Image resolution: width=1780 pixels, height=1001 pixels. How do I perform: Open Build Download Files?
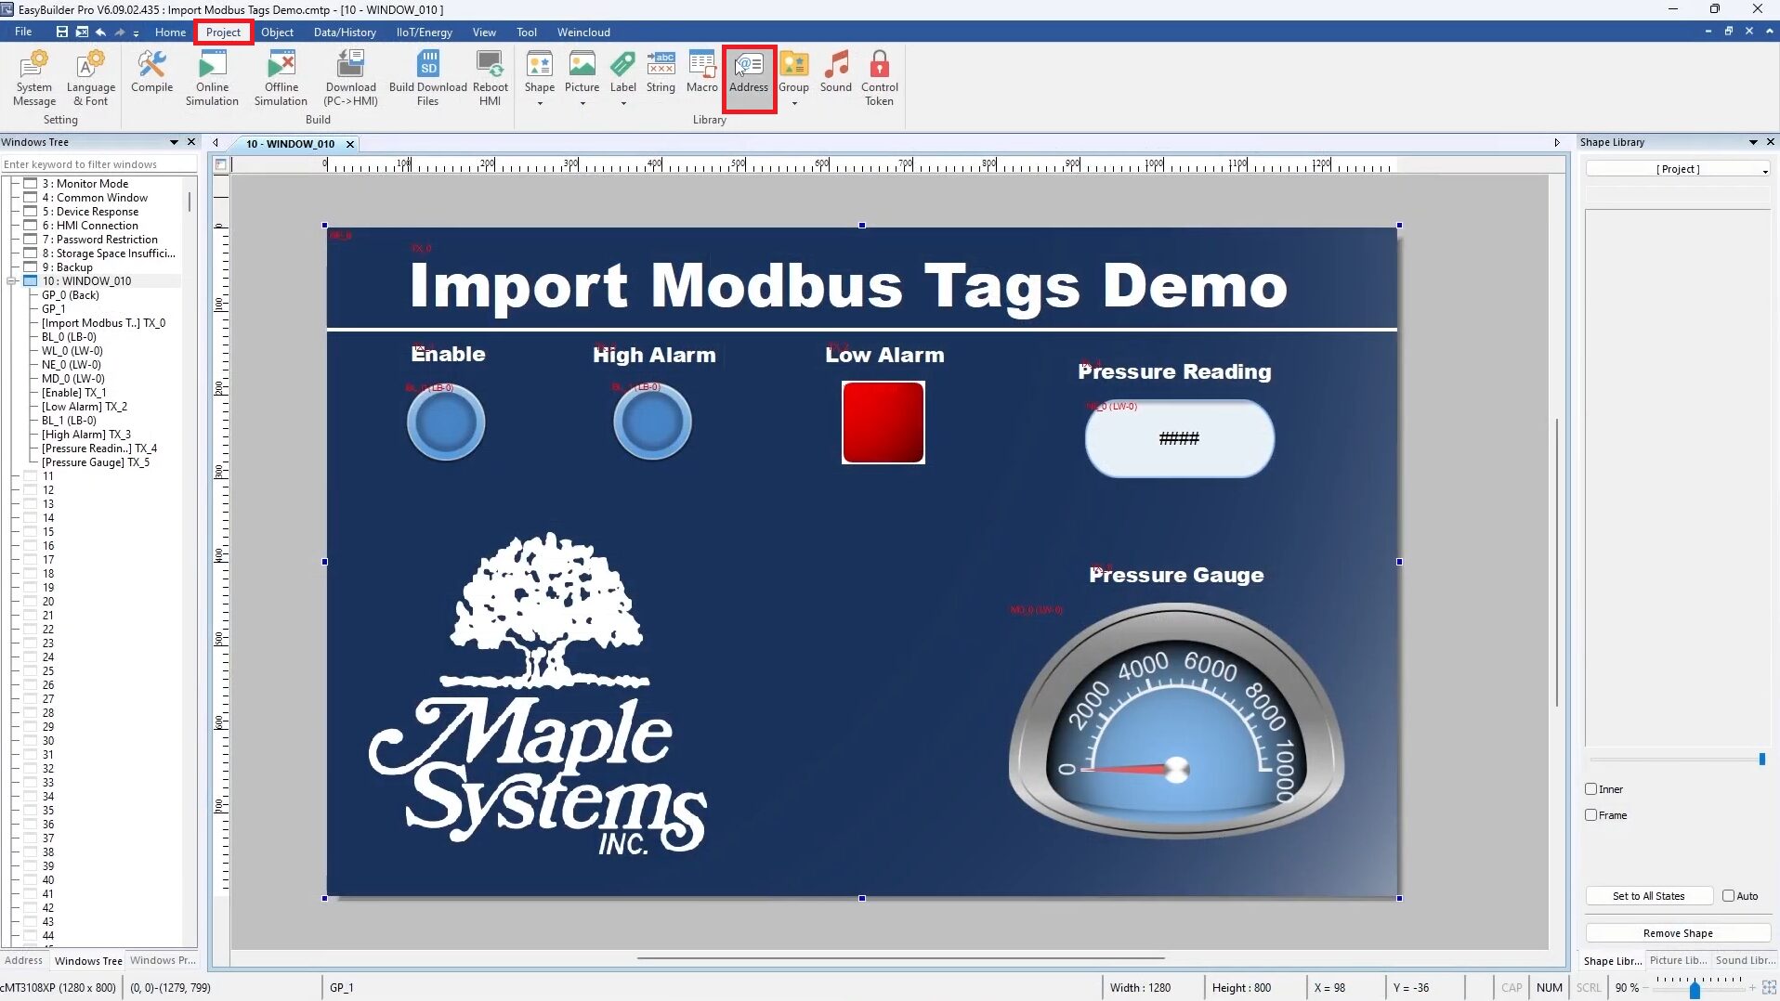click(426, 76)
